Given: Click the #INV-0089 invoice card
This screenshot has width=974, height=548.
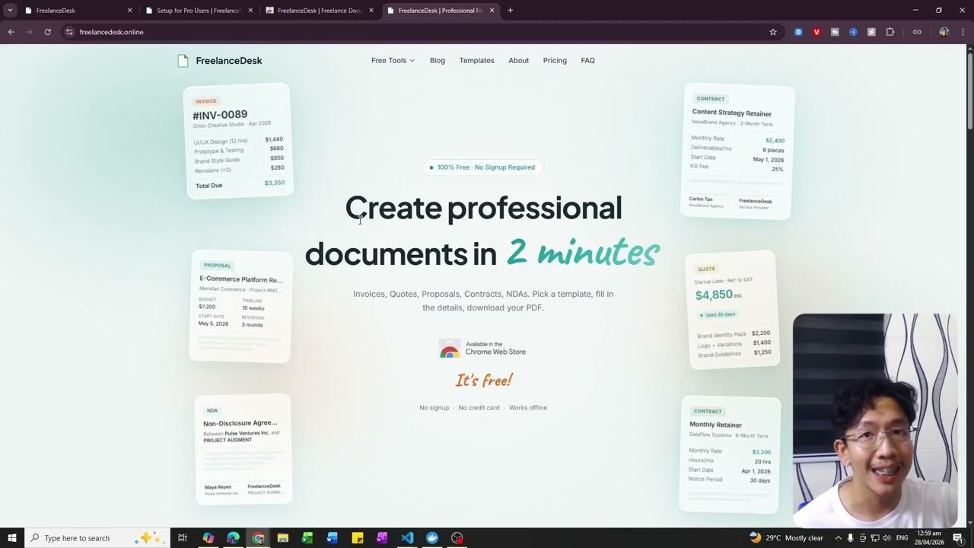Looking at the screenshot, I should pyautogui.click(x=238, y=141).
